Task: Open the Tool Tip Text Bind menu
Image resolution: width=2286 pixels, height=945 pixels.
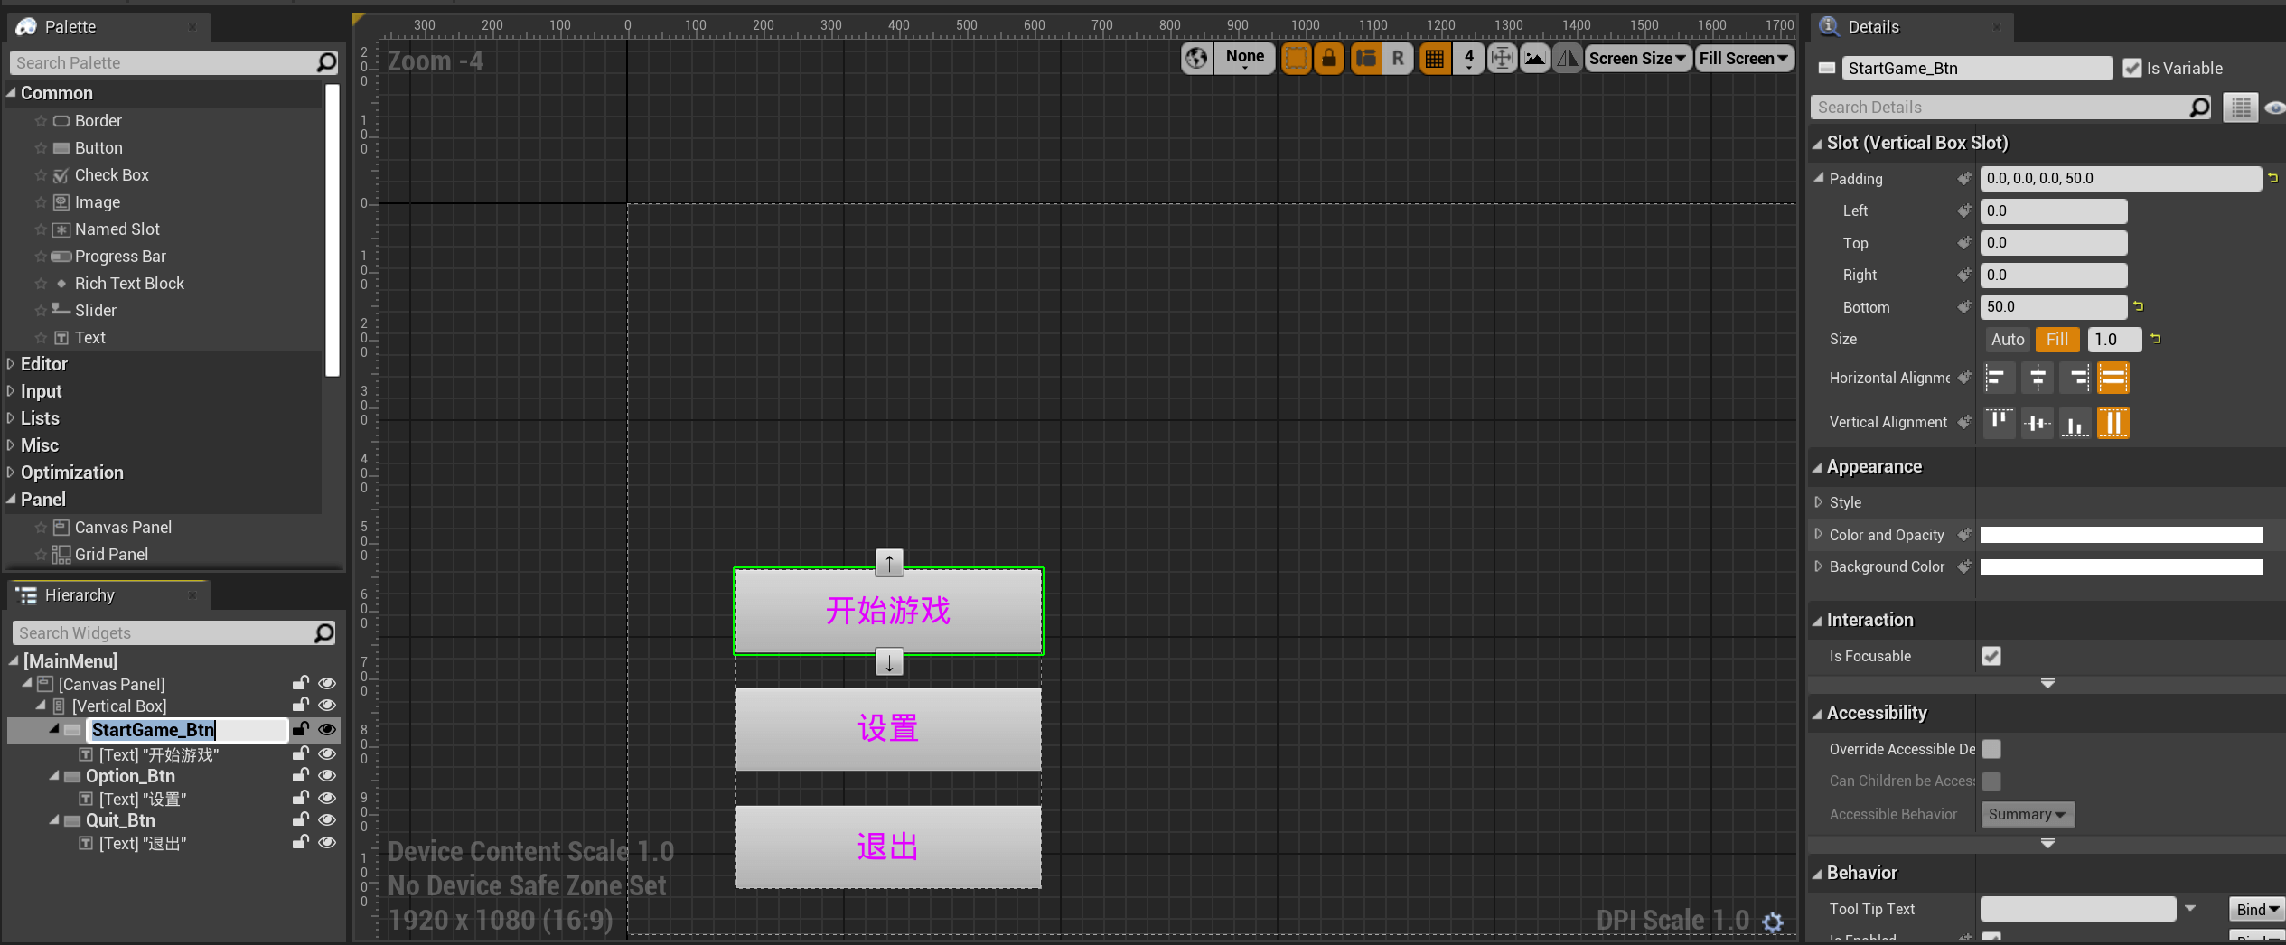Action: pyautogui.click(x=2257, y=910)
